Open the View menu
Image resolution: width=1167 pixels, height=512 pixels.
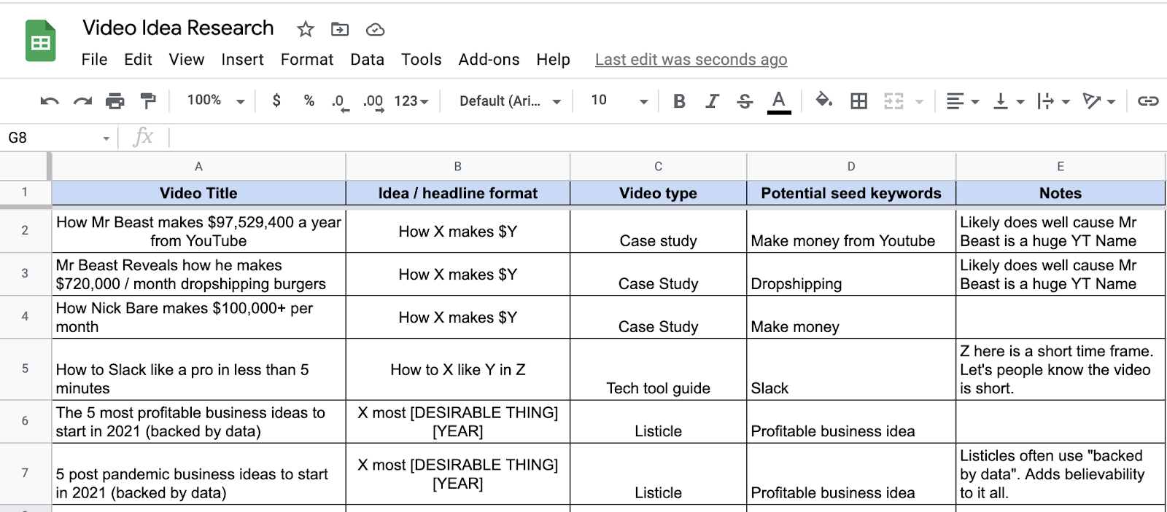(187, 60)
